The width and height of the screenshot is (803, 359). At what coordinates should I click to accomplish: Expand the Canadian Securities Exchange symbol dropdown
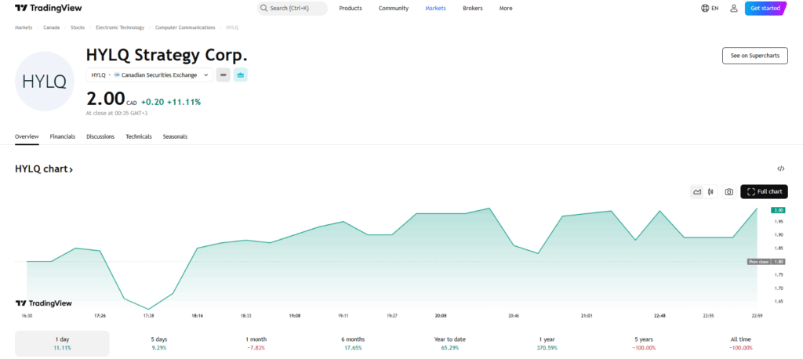point(149,74)
